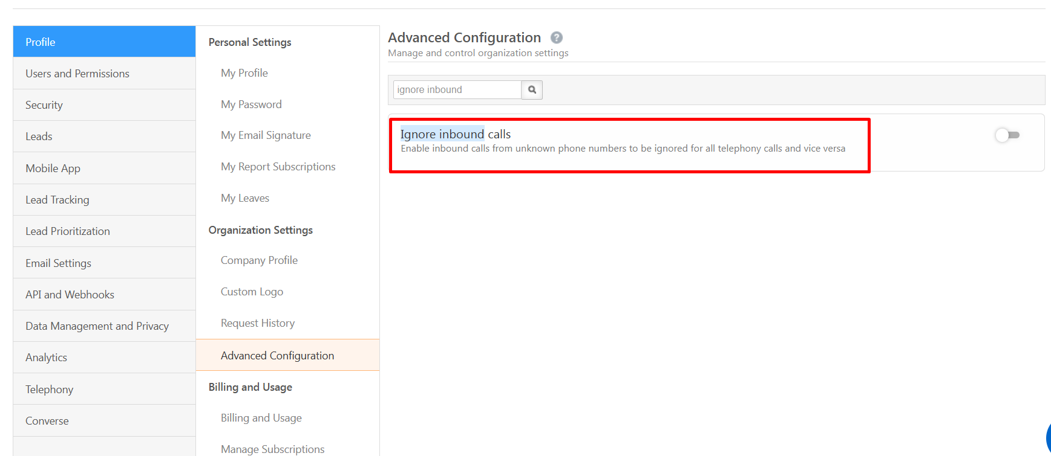1051x456 pixels.
Task: Open the Lead Prioritization section
Action: coord(68,231)
